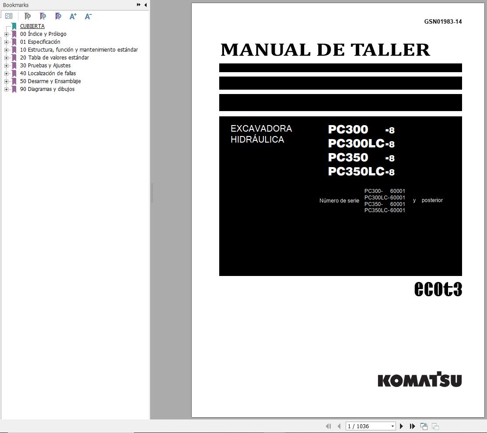Click the CUBIERTA teal bookmark icon
This screenshot has width=487, height=433.
[x=14, y=26]
